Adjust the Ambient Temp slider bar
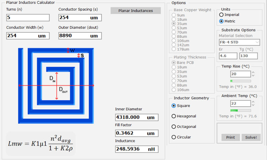The width and height of the screenshot is (267, 160). click(240, 110)
